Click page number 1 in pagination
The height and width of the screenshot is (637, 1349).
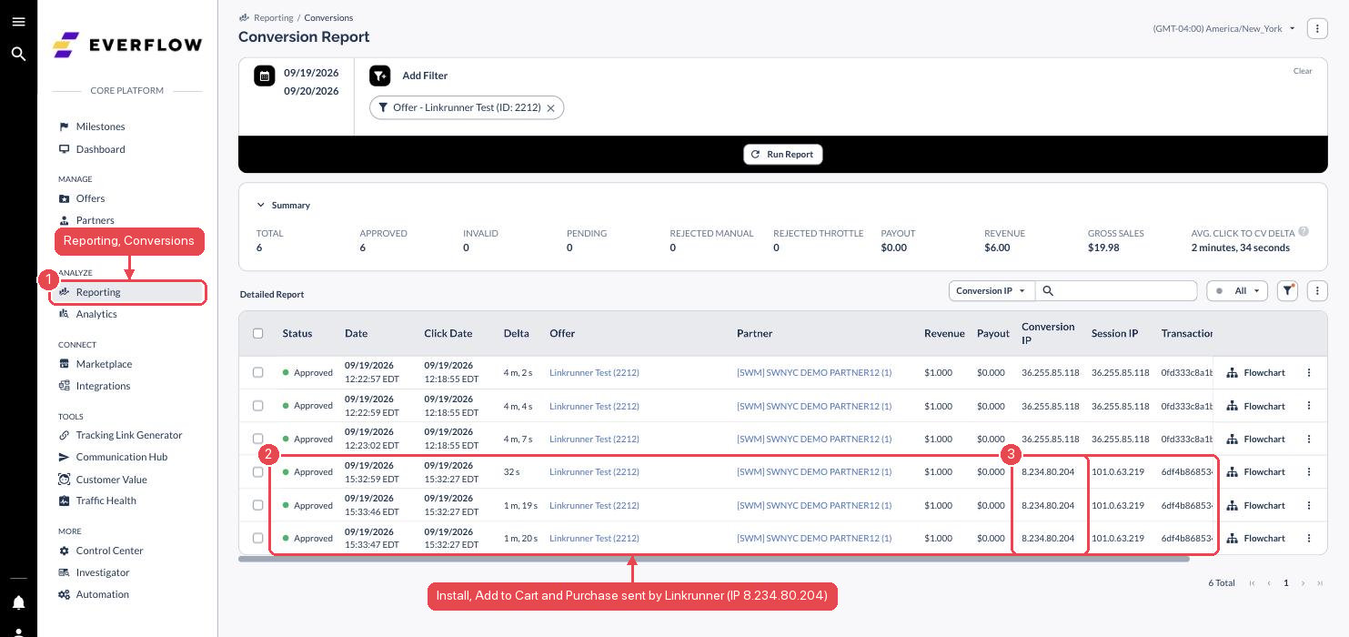1285,583
